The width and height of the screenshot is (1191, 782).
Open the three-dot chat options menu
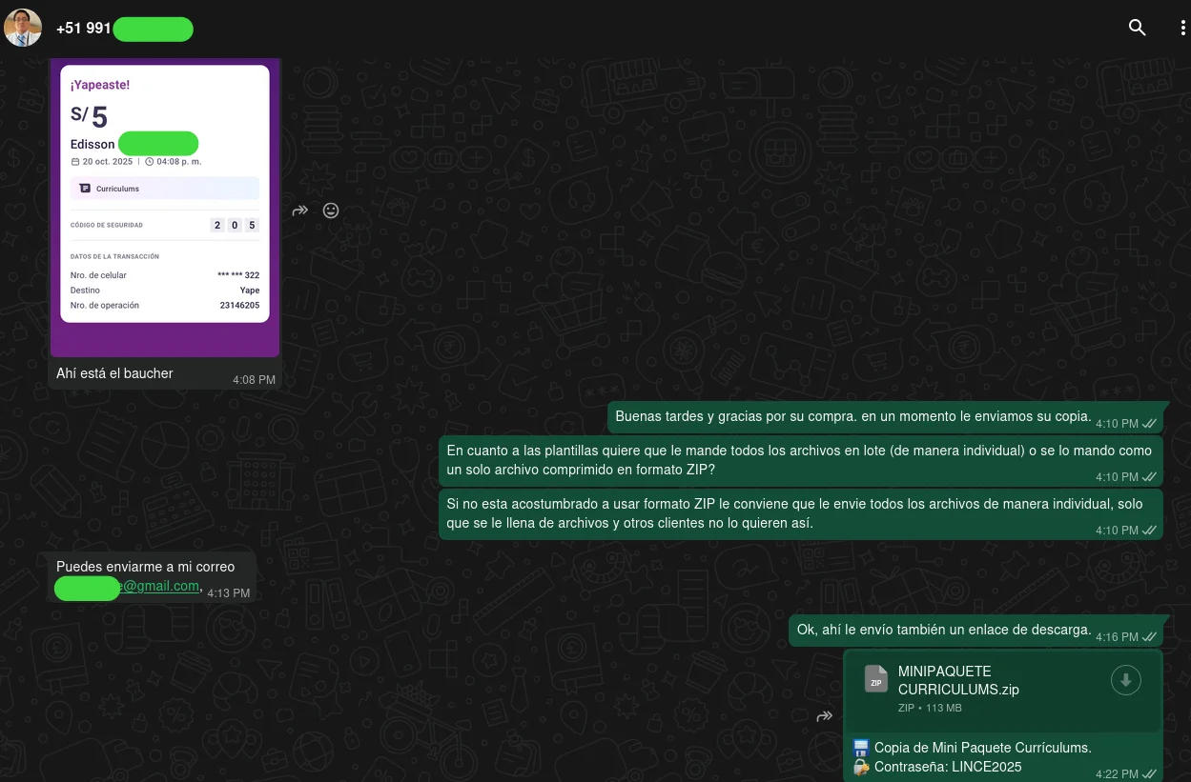pyautogui.click(x=1182, y=28)
